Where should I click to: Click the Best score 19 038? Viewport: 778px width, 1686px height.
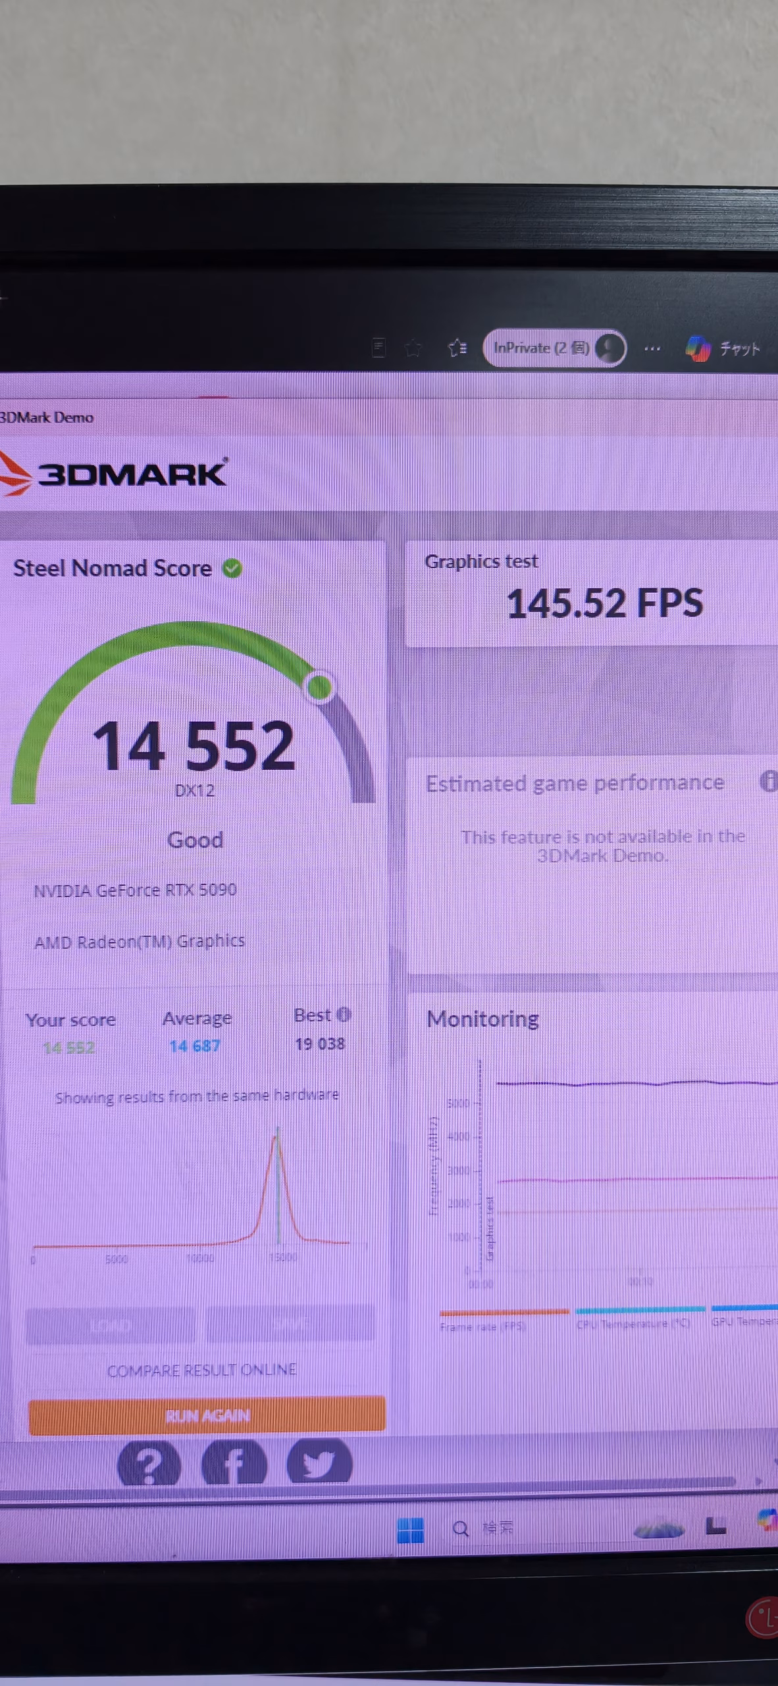(320, 1044)
